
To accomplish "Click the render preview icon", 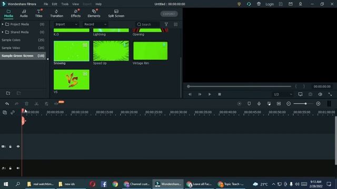I will coord(239,104).
